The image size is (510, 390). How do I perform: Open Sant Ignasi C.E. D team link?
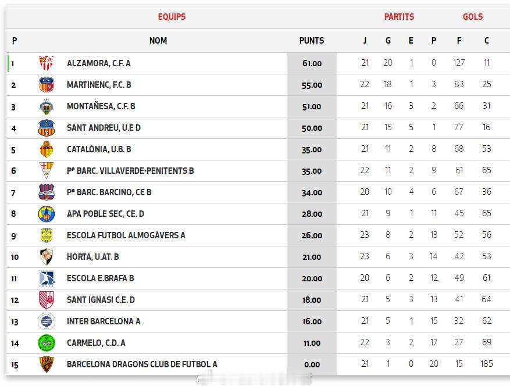101,300
